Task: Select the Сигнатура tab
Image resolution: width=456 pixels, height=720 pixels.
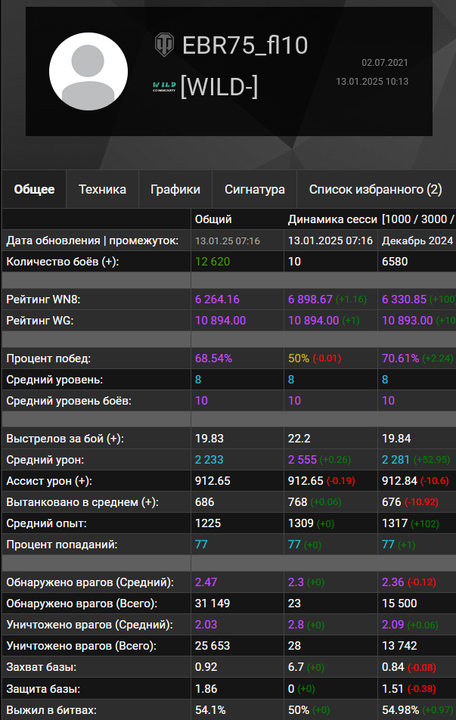Action: click(255, 189)
